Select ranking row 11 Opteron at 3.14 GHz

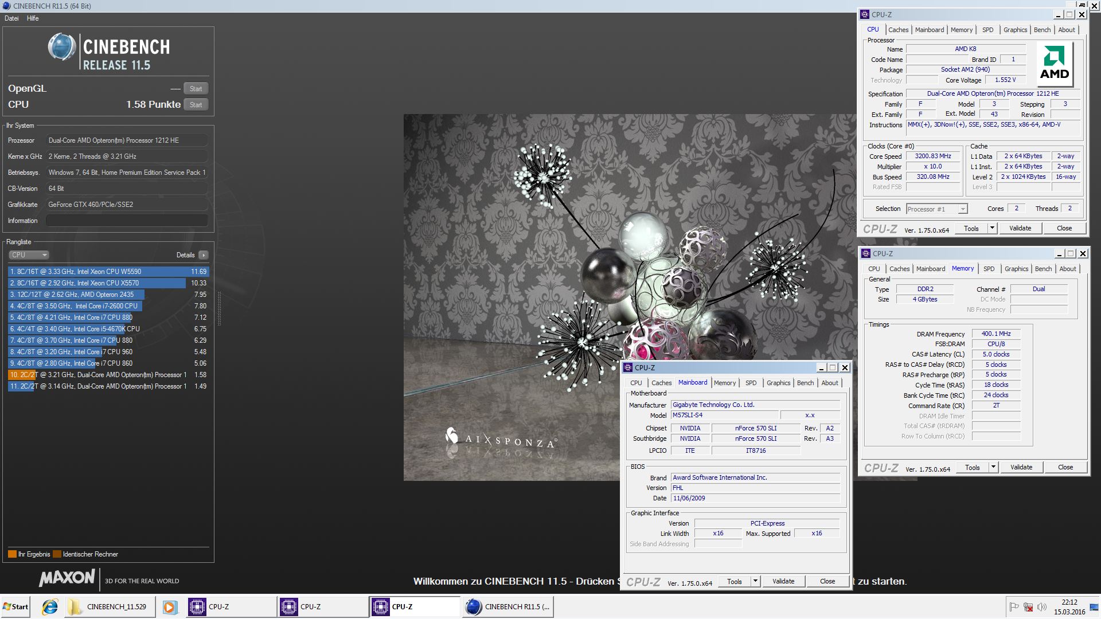pos(108,386)
